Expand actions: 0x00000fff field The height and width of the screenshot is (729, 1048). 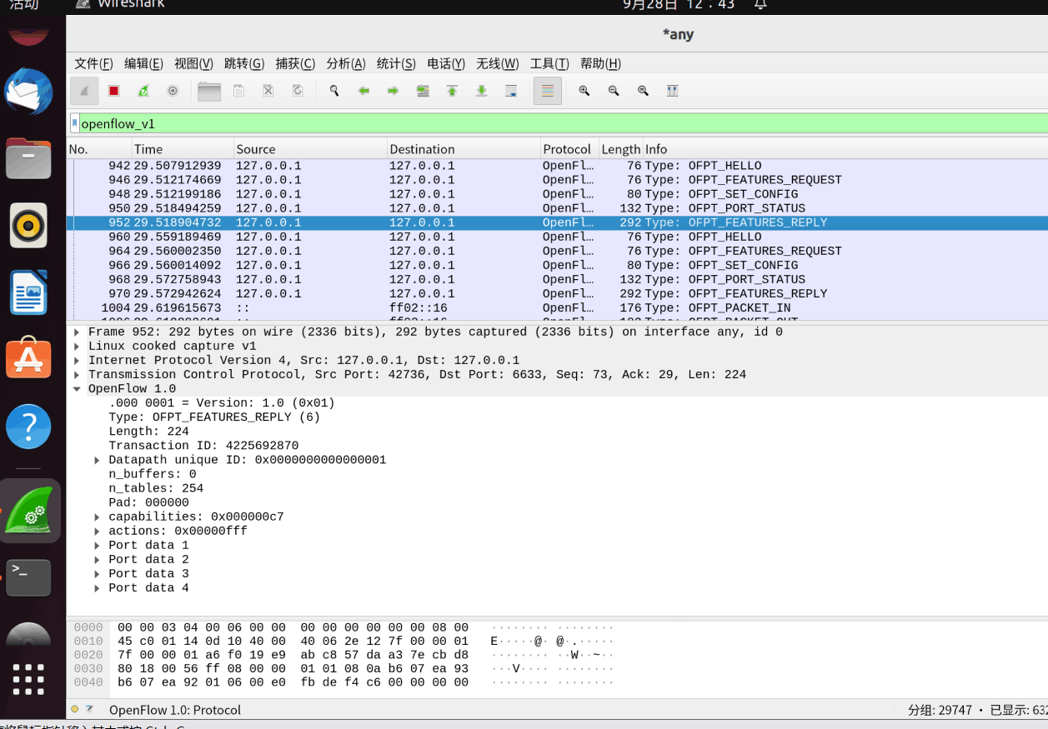(x=98, y=531)
